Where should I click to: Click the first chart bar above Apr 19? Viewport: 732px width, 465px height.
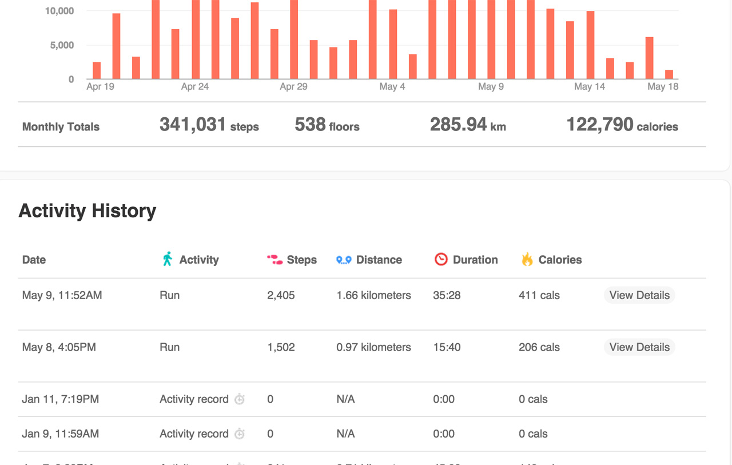coord(97,71)
